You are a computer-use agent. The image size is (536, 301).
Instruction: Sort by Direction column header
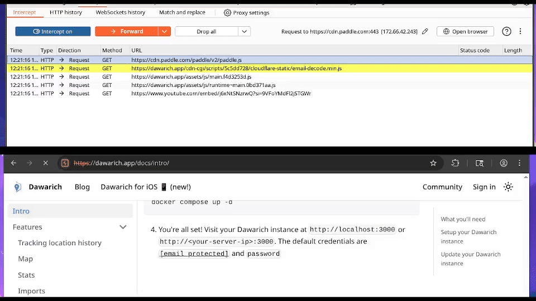(x=69, y=50)
